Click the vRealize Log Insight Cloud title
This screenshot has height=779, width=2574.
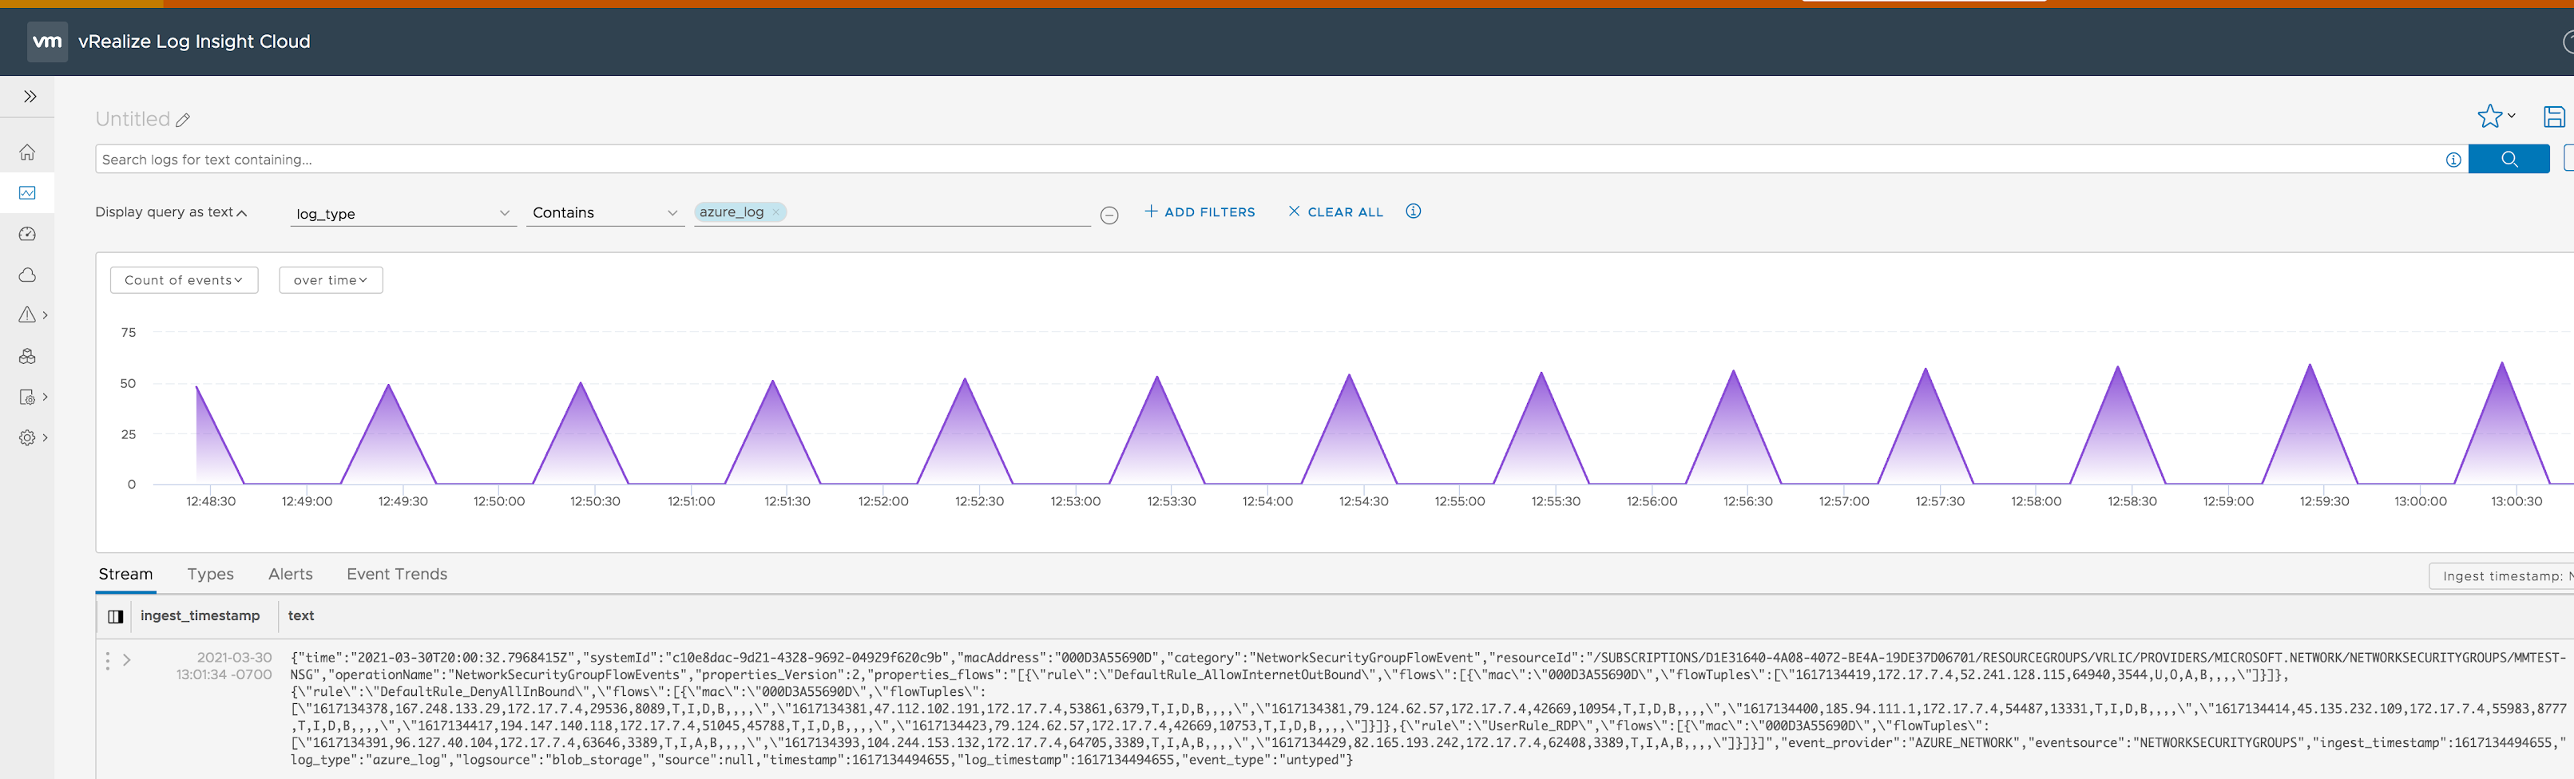click(194, 41)
